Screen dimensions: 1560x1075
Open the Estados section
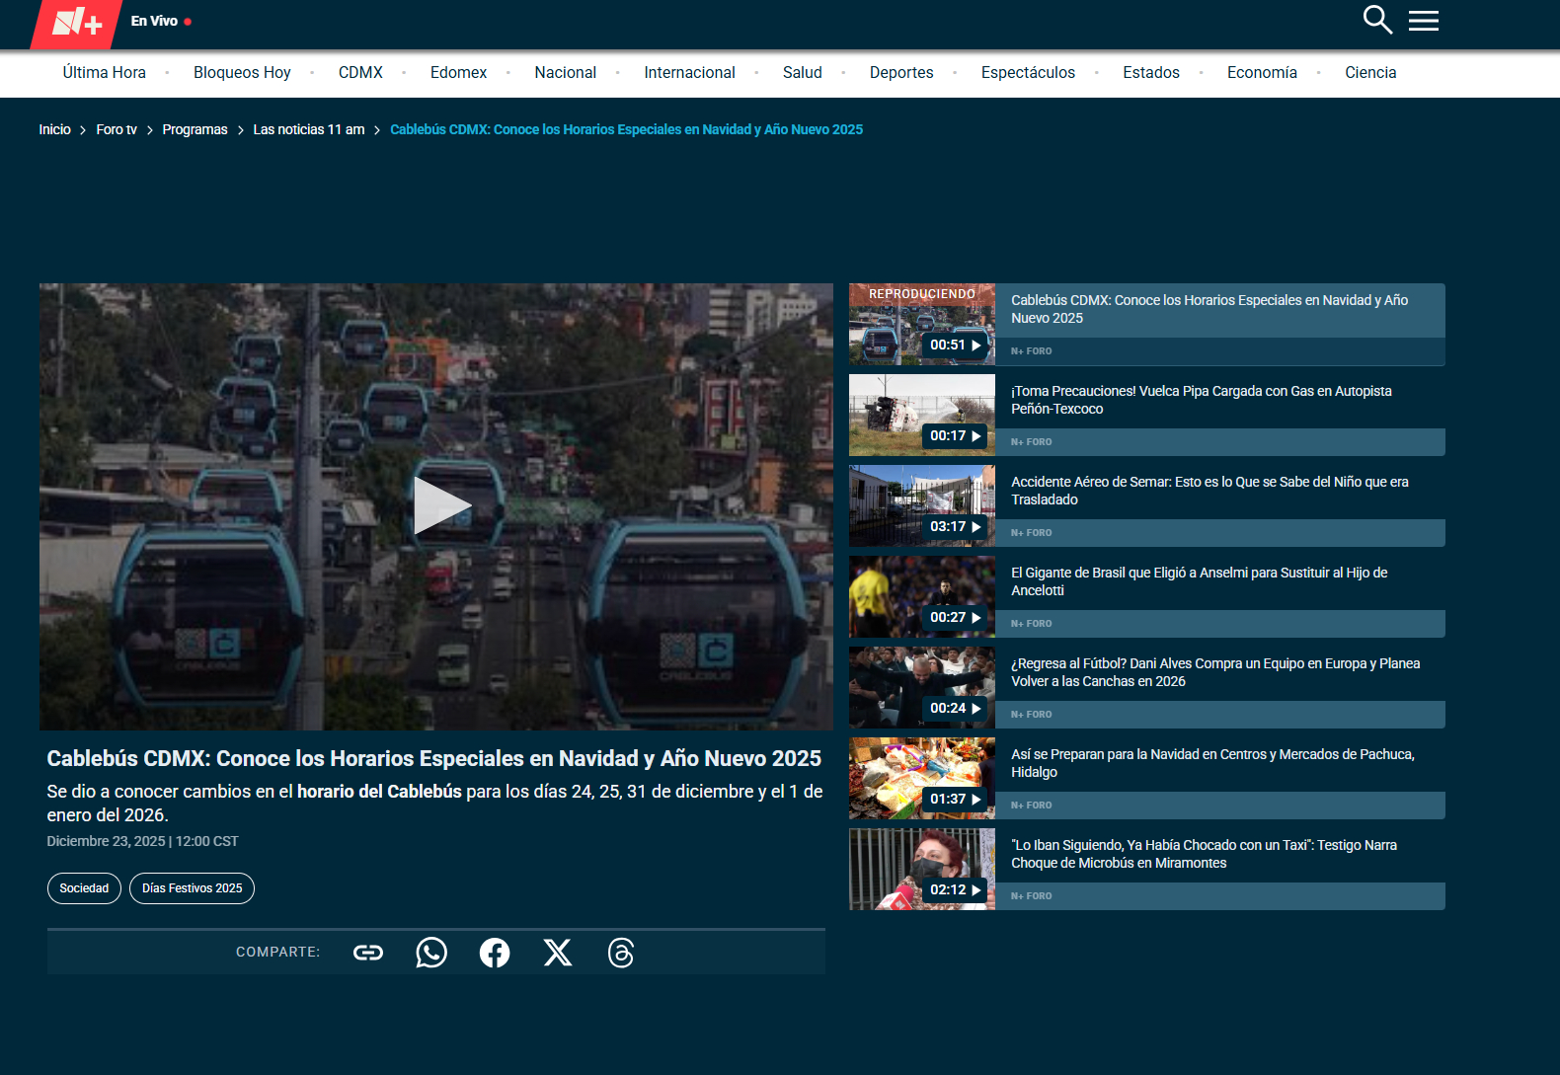click(1151, 73)
